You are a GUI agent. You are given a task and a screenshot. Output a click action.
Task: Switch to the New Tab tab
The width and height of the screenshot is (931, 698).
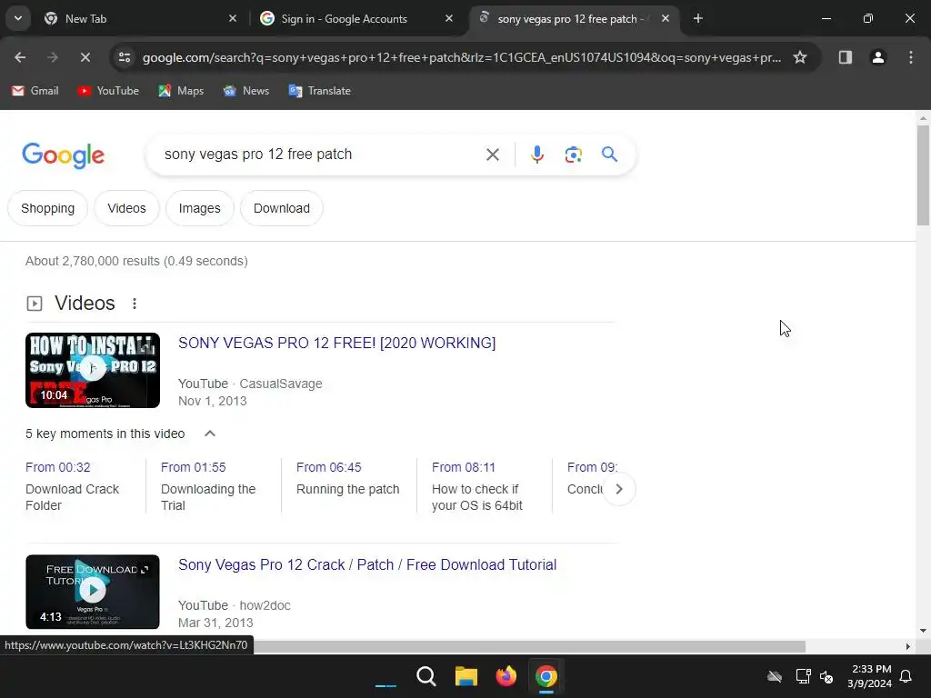[x=140, y=19]
